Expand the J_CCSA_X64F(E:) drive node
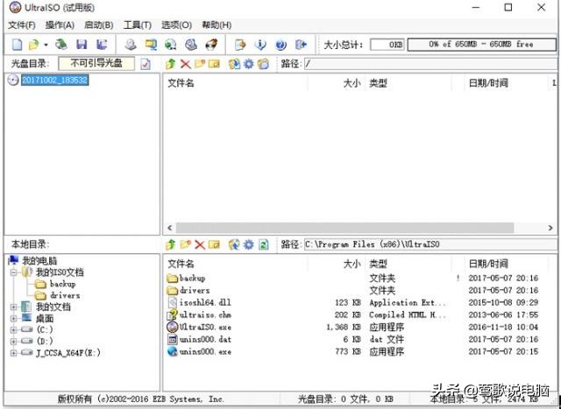Image resolution: width=561 pixels, height=409 pixels. 14,353
